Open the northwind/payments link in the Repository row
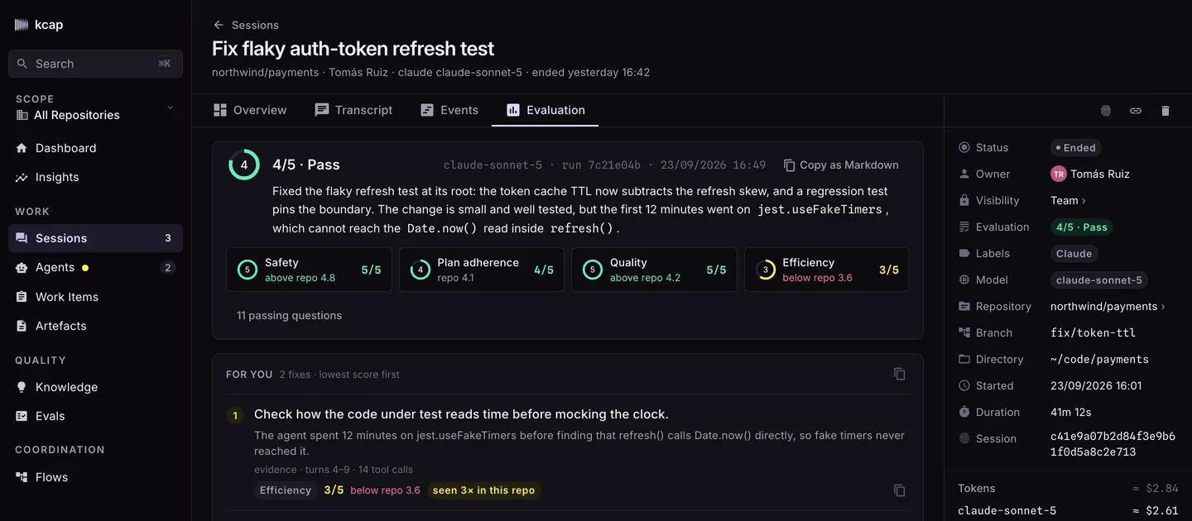 click(x=1108, y=306)
